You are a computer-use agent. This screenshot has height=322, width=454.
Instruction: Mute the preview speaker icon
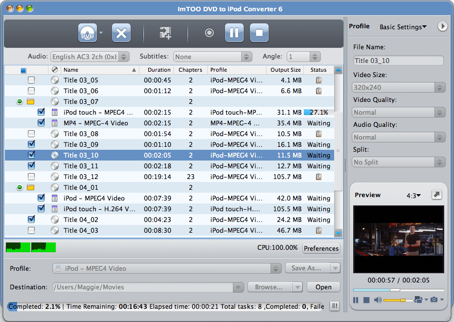[377, 300]
